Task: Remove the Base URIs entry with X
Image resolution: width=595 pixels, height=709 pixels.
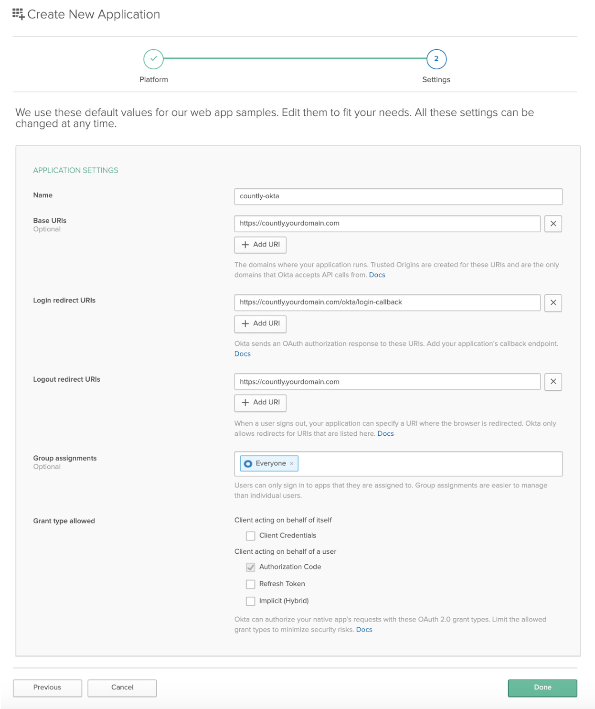Action: tap(553, 224)
